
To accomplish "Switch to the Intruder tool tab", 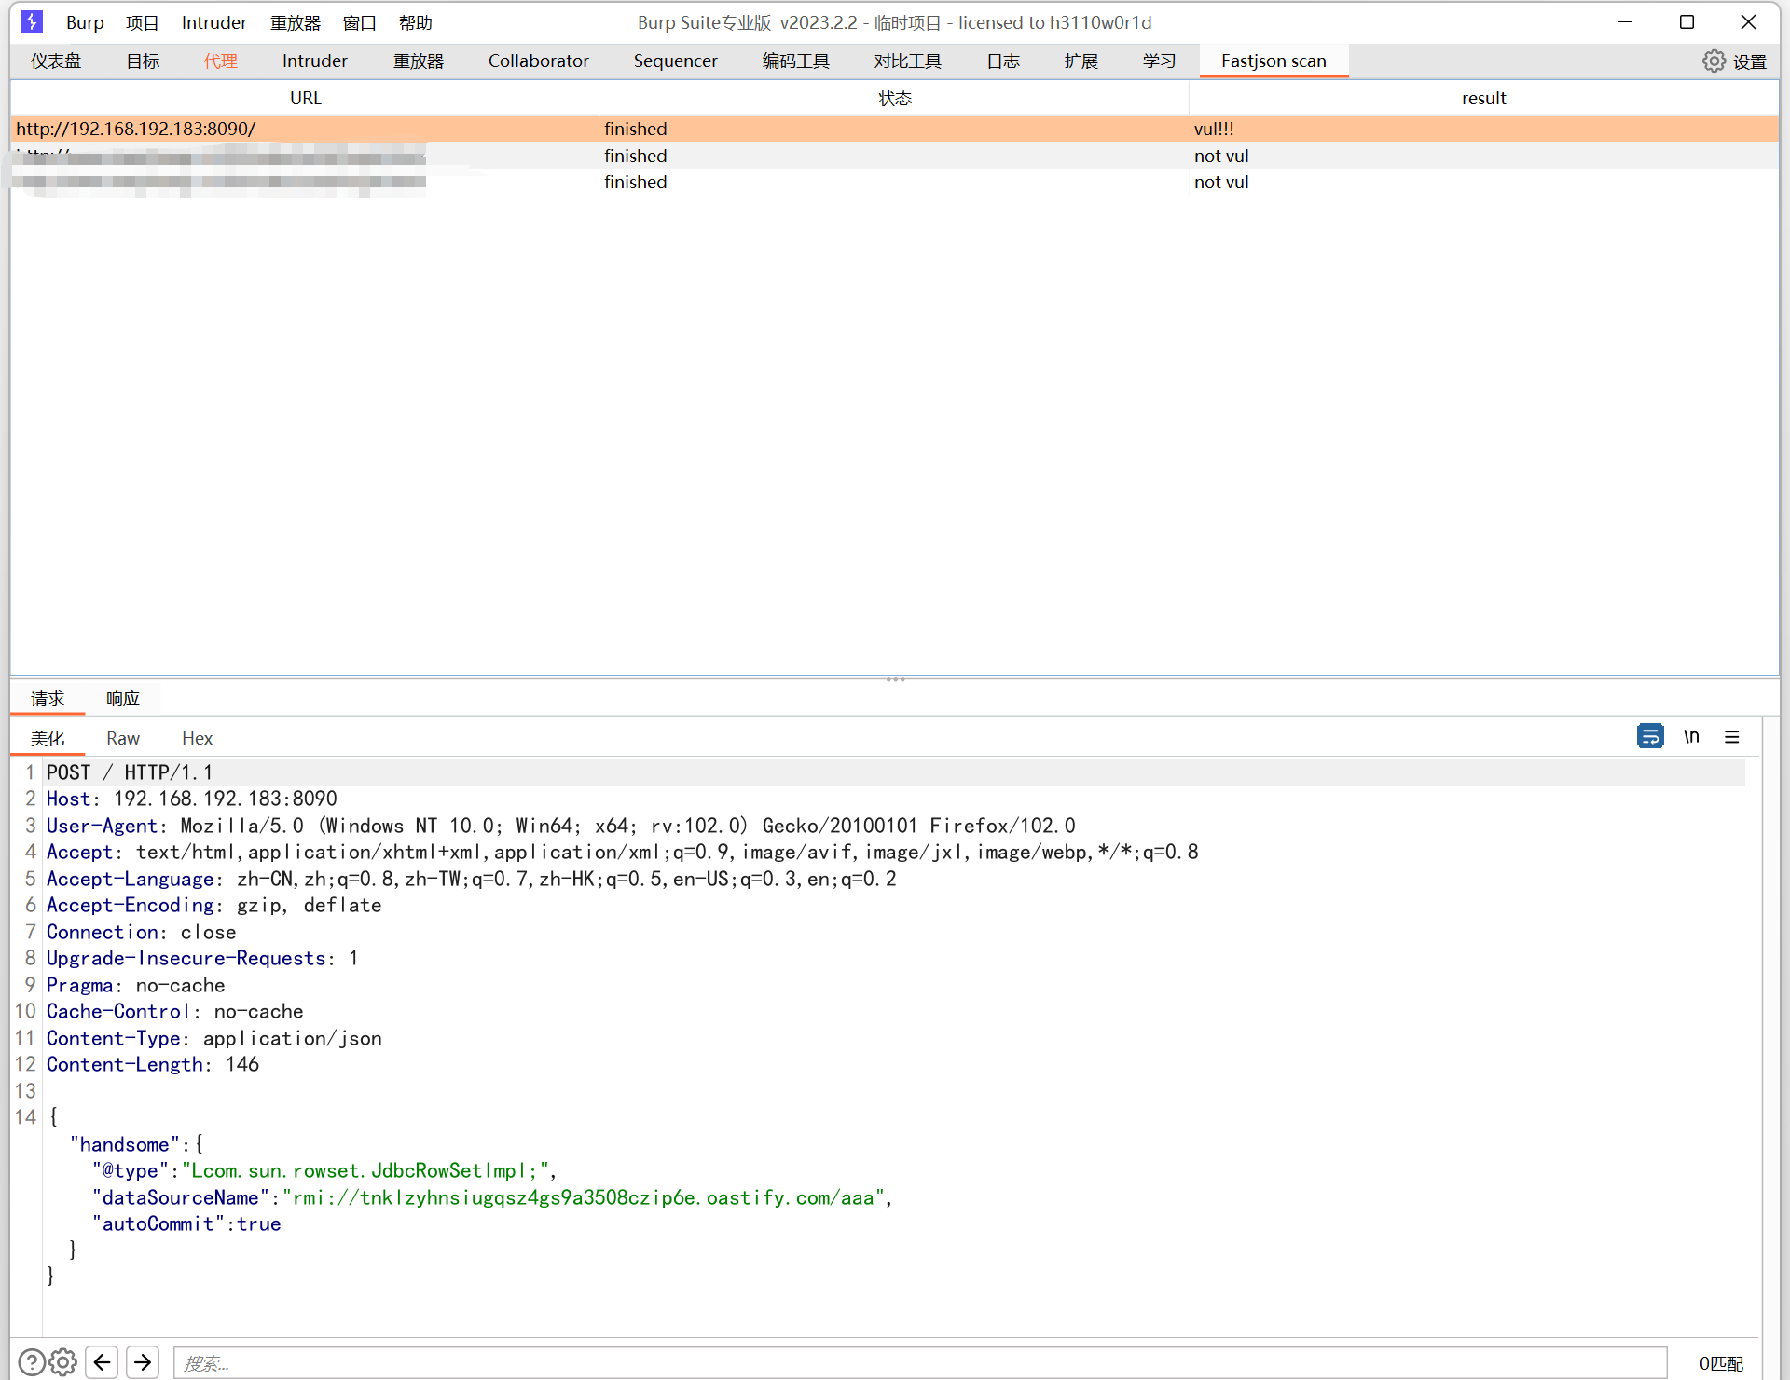I will [x=315, y=61].
